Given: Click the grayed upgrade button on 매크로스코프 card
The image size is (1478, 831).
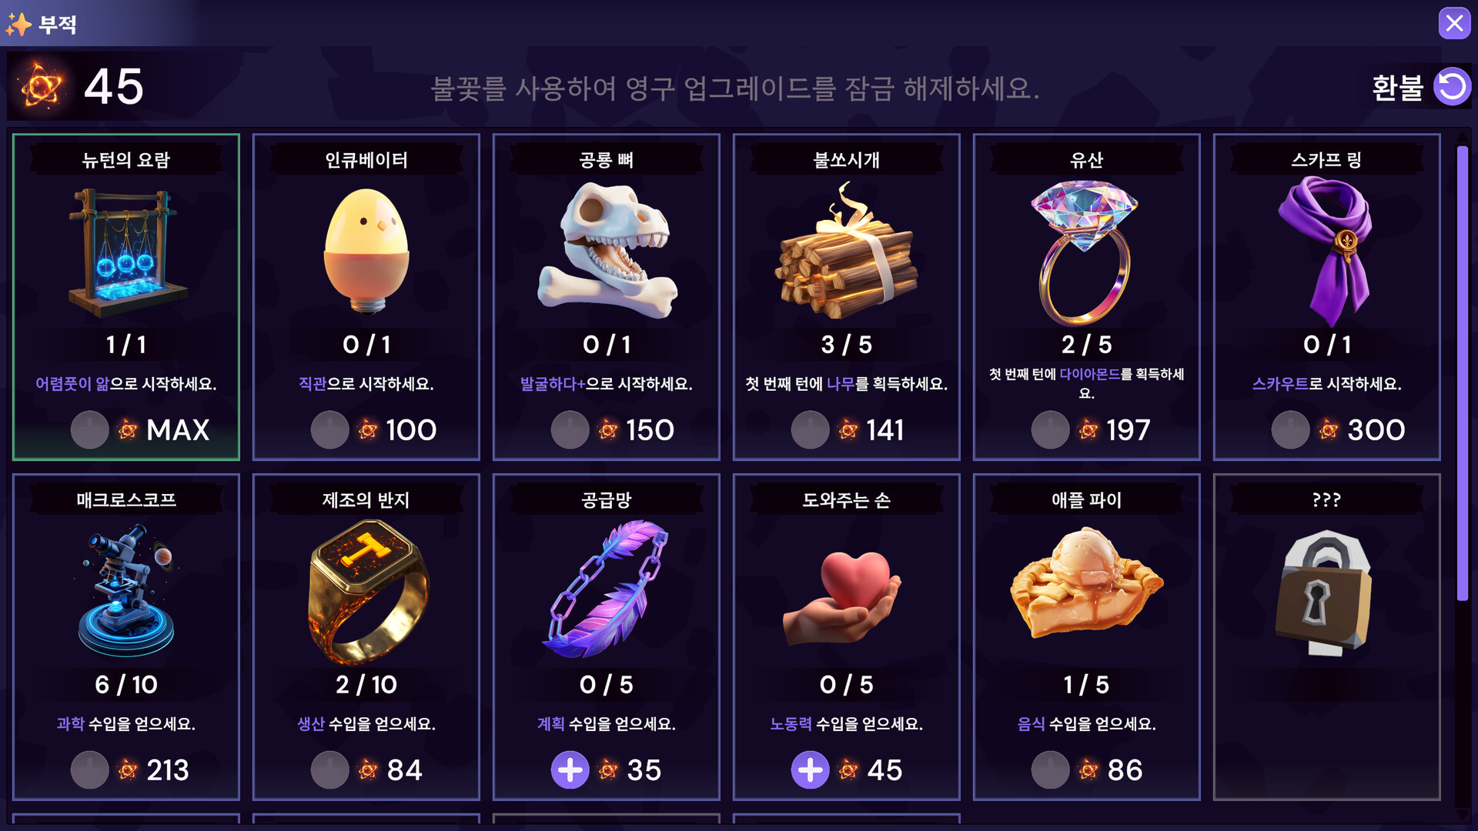Looking at the screenshot, I should (89, 769).
